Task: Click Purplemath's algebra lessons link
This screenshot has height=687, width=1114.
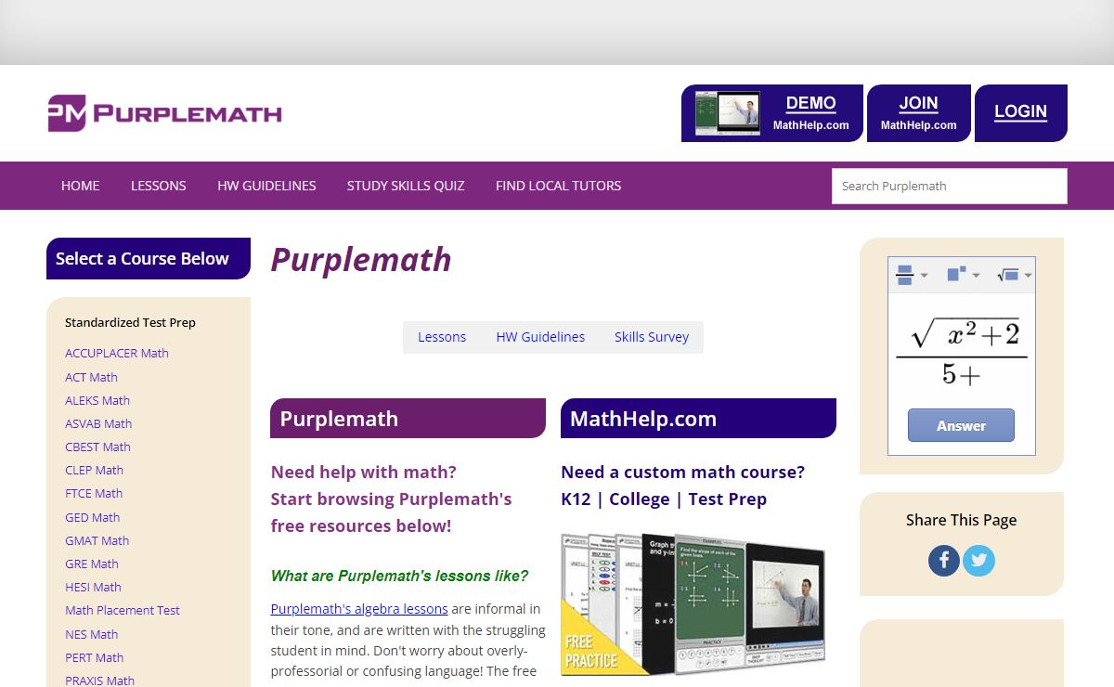Action: [359, 609]
